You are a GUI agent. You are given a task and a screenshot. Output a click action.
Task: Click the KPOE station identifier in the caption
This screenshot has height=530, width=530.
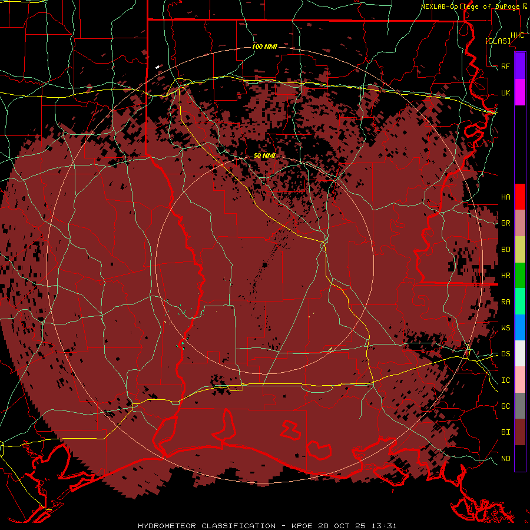click(303, 526)
